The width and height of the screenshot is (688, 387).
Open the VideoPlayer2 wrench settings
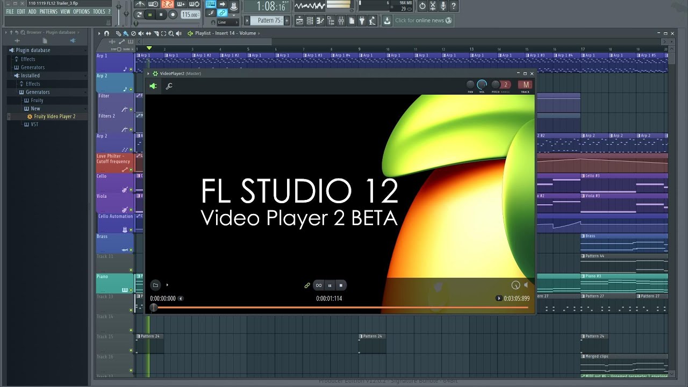tap(169, 86)
